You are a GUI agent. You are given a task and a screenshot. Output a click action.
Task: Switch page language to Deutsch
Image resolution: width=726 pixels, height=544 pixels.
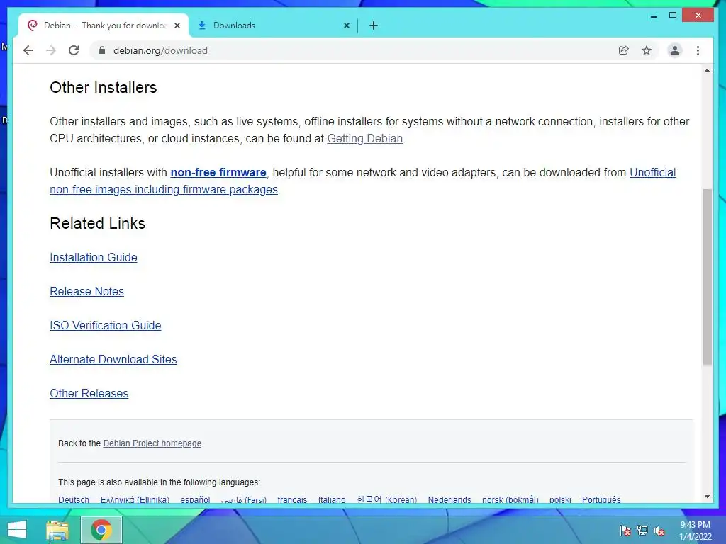tap(74, 499)
